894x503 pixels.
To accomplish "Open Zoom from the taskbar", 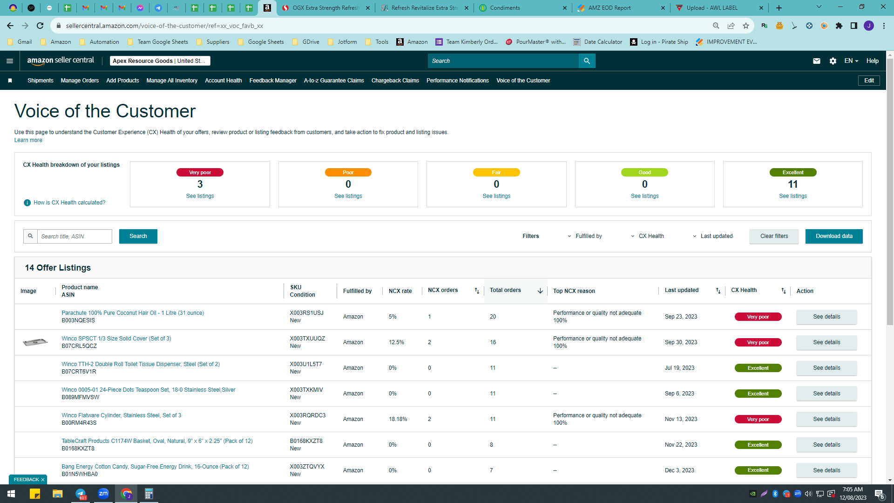I will coord(103,494).
